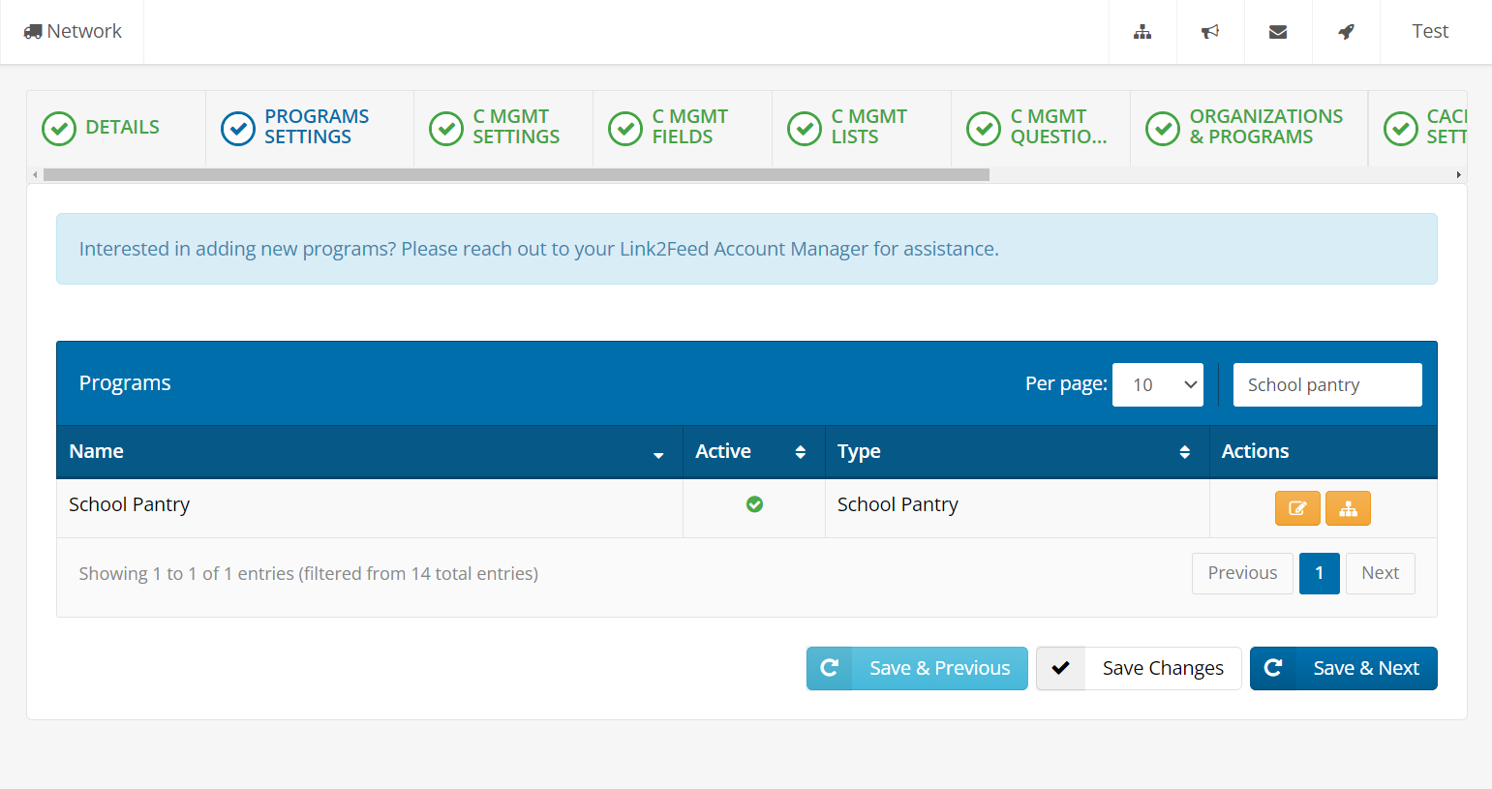Open the Per page dropdown
This screenshot has height=789, width=1492.
pos(1157,384)
